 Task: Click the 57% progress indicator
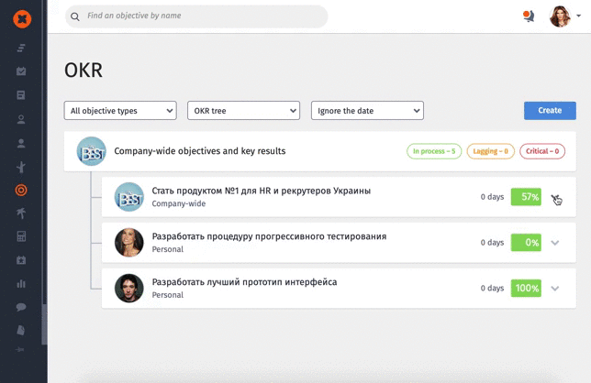pyautogui.click(x=526, y=197)
